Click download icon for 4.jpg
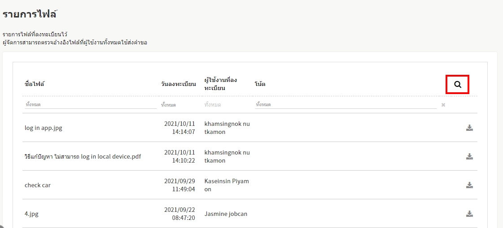The image size is (503, 228). pyautogui.click(x=469, y=214)
